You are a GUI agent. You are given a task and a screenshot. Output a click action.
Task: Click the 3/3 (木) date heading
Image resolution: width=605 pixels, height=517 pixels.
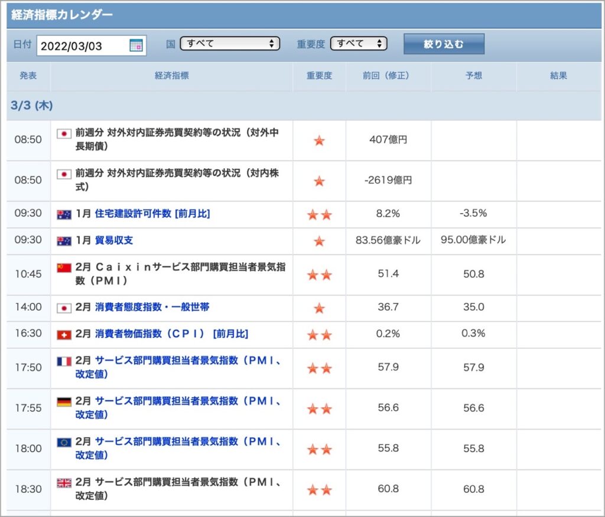point(32,105)
